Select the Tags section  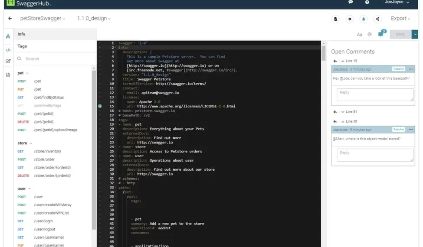tap(55, 46)
